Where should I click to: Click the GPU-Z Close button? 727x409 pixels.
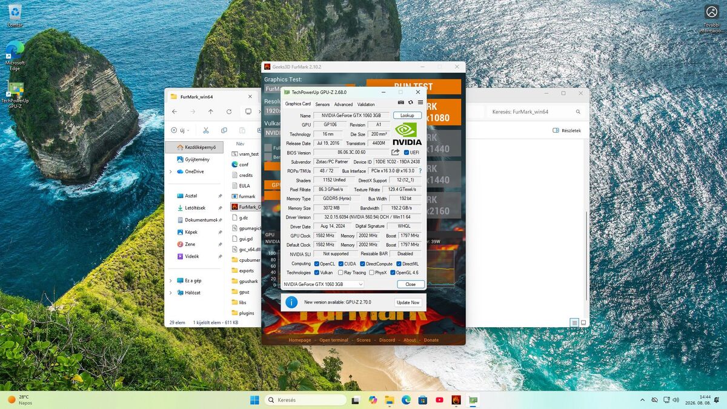click(x=411, y=284)
